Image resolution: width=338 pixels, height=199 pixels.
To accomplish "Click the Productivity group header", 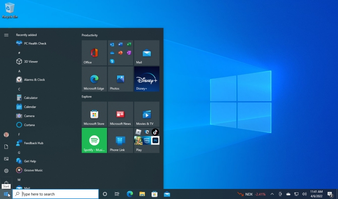I will pos(90,35).
